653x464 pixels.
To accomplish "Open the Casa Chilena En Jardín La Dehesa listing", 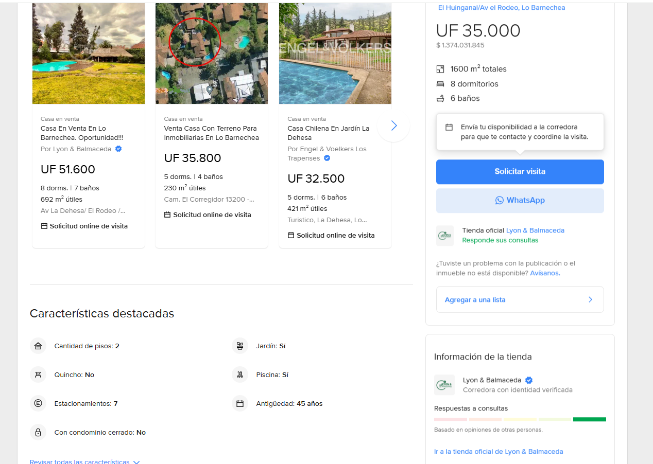I will click(x=328, y=133).
